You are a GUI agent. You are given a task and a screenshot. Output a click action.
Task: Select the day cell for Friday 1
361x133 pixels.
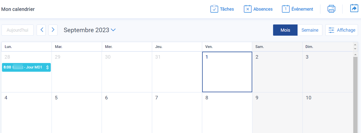(x=227, y=72)
